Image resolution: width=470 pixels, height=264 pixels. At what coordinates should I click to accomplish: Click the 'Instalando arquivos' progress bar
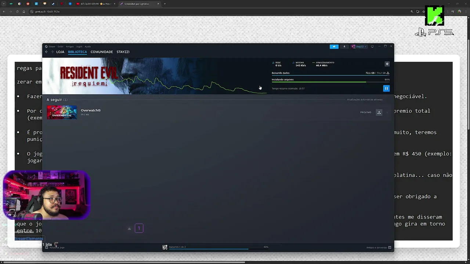point(330,82)
